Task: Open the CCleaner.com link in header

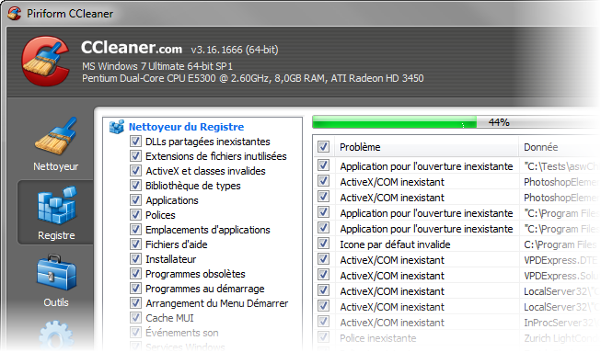Action: 131,48
